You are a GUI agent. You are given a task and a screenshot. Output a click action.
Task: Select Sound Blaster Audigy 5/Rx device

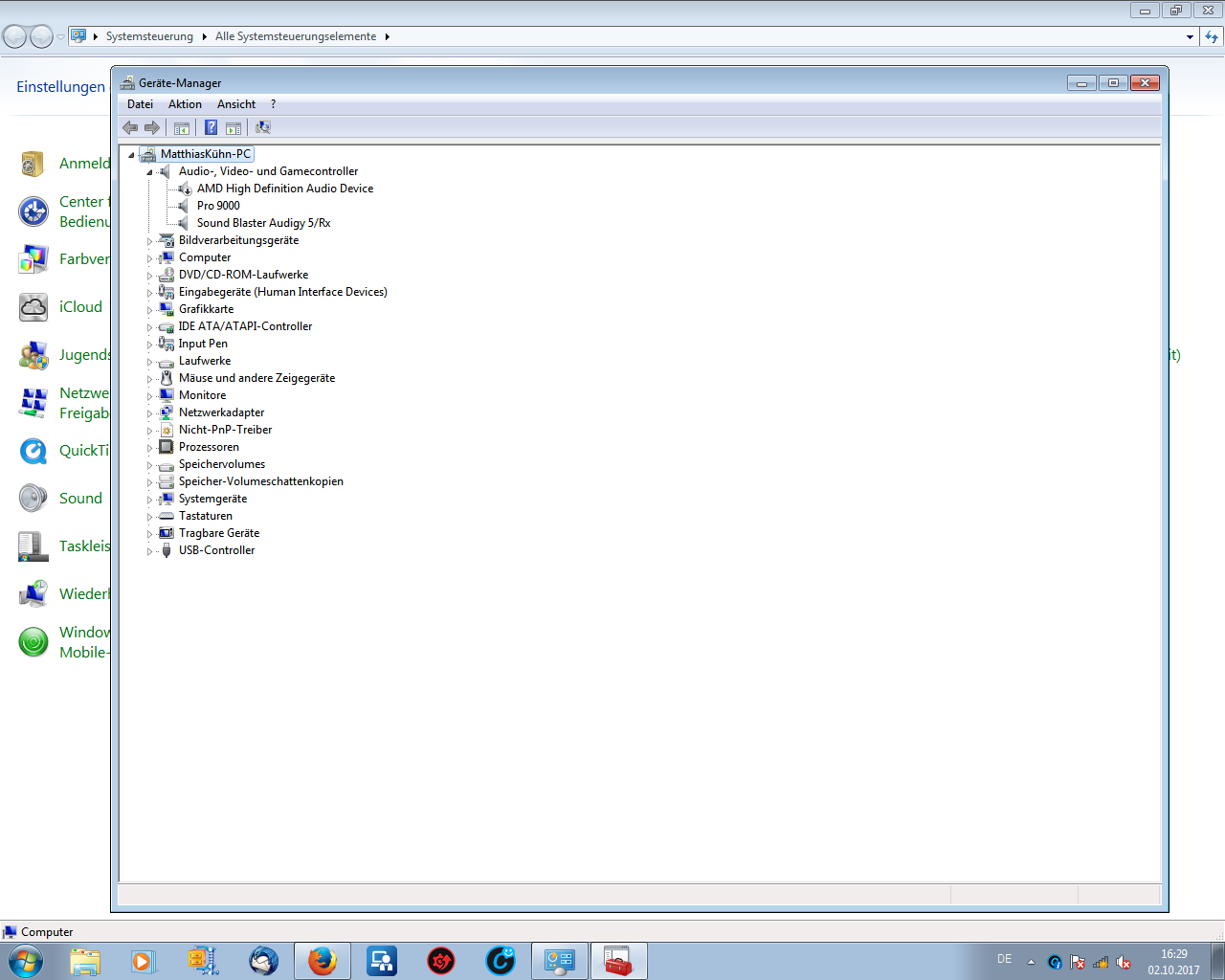[x=263, y=223]
